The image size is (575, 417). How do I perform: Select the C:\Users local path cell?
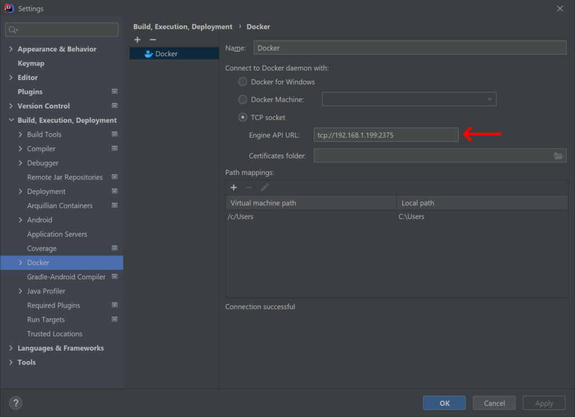click(x=482, y=217)
